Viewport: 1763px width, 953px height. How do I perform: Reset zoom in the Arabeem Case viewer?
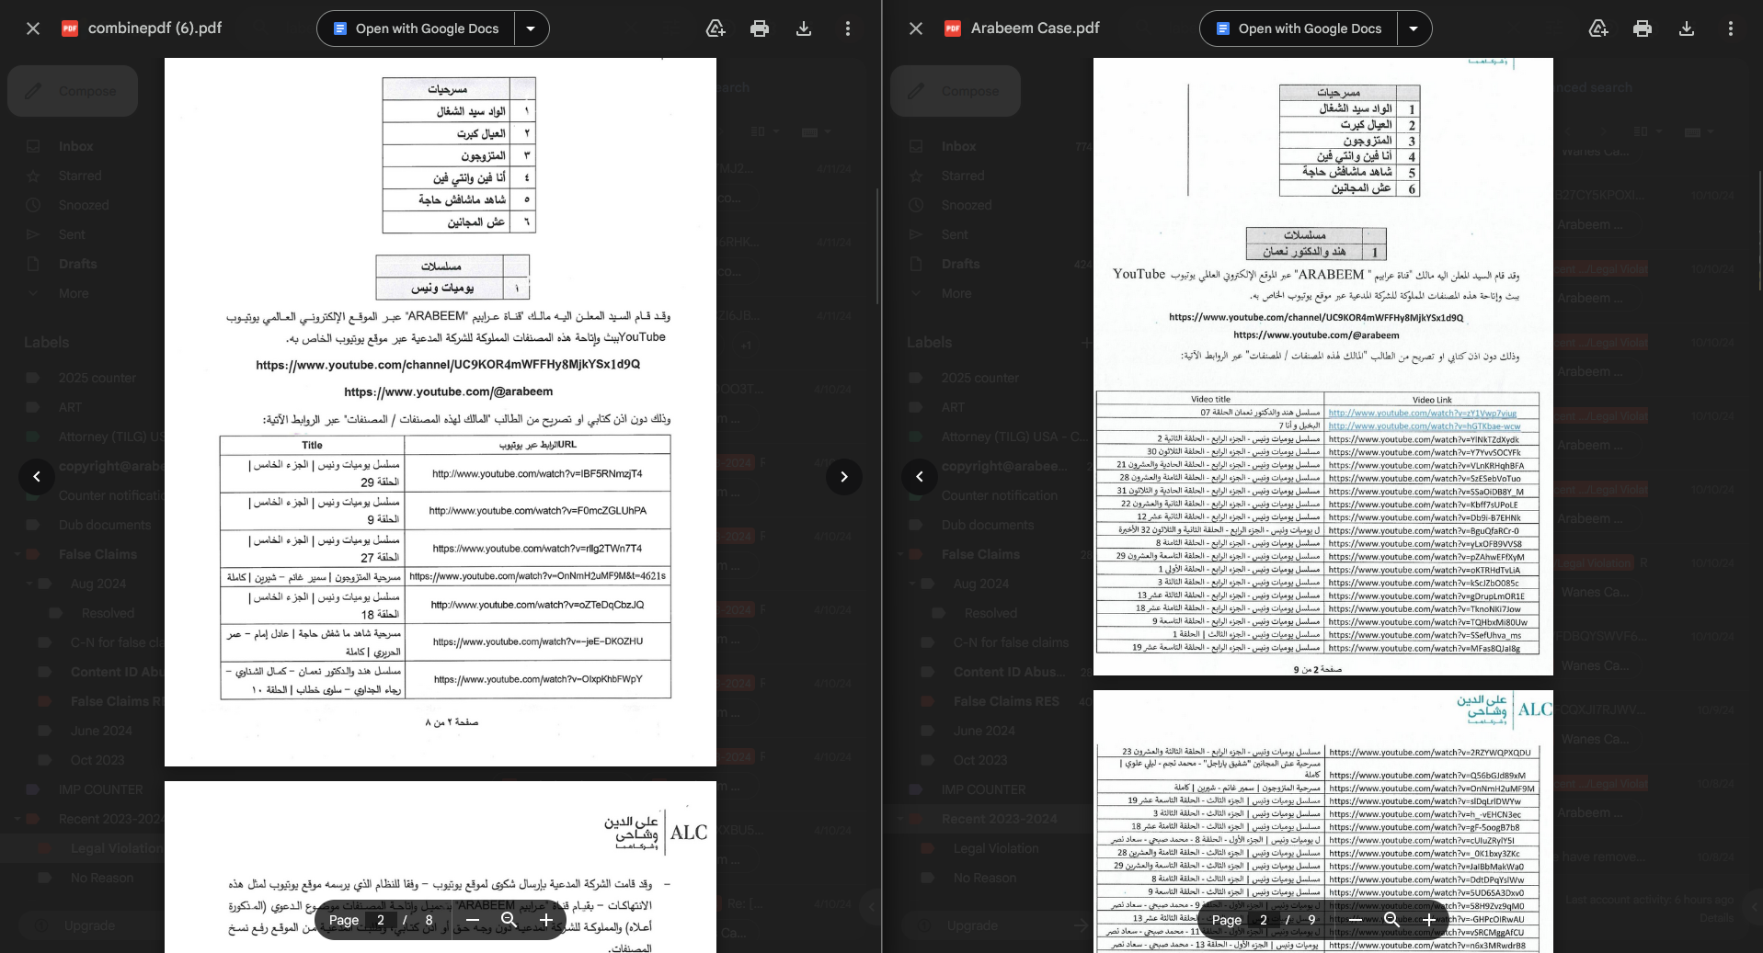pos(1392,920)
